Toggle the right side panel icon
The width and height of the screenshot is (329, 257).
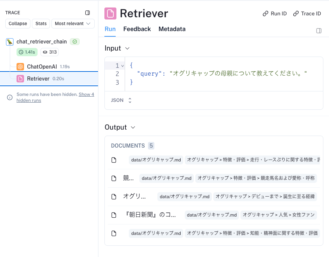point(319,31)
